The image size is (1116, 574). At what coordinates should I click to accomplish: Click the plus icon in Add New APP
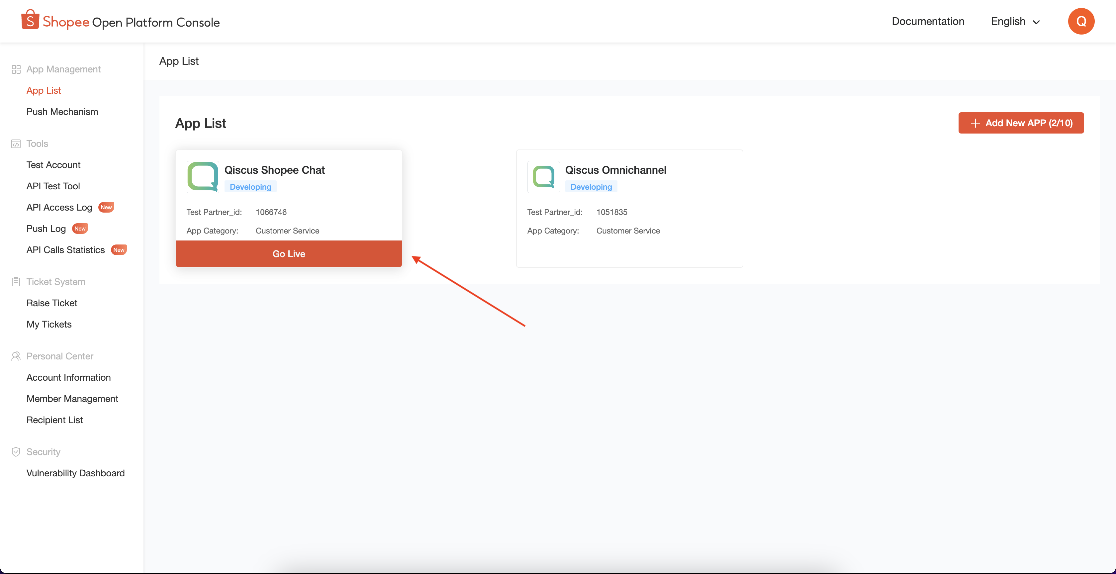[x=975, y=123]
